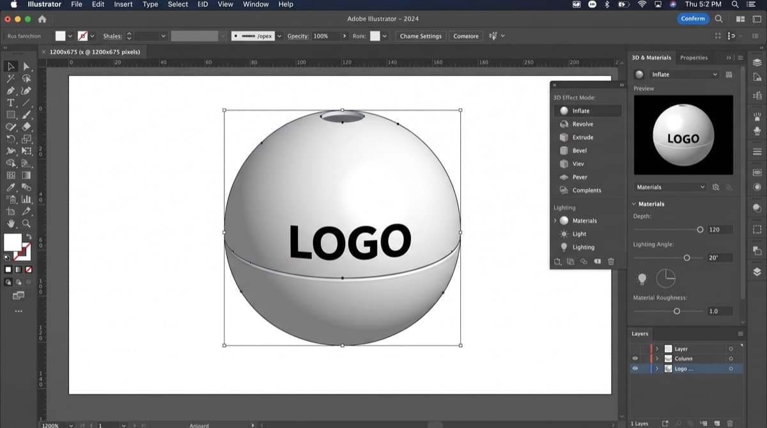Open stroke profile /opex dropdown
This screenshot has width=767, height=428.
[280, 36]
